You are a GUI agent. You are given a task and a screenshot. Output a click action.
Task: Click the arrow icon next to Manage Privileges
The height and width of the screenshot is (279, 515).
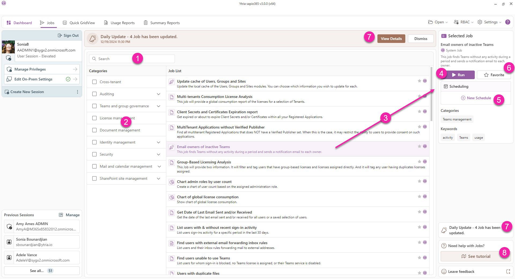pos(75,69)
